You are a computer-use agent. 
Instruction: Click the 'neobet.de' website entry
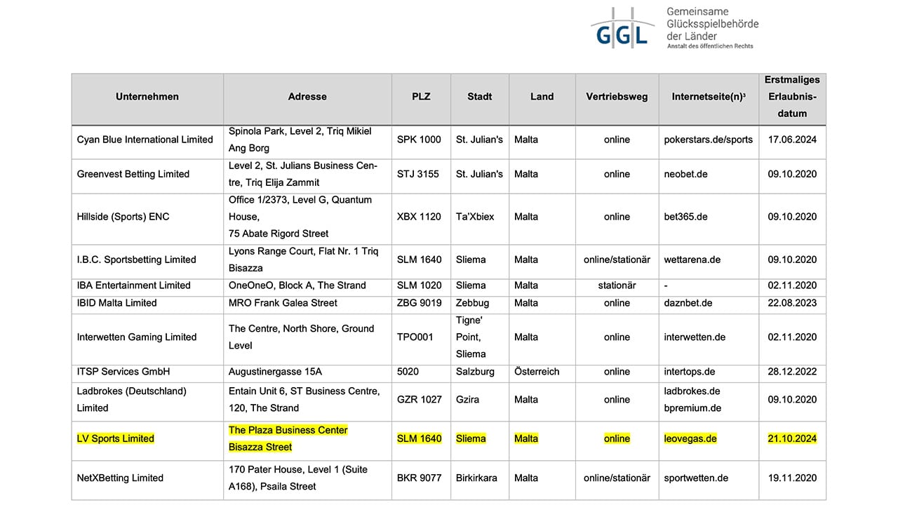click(x=685, y=174)
